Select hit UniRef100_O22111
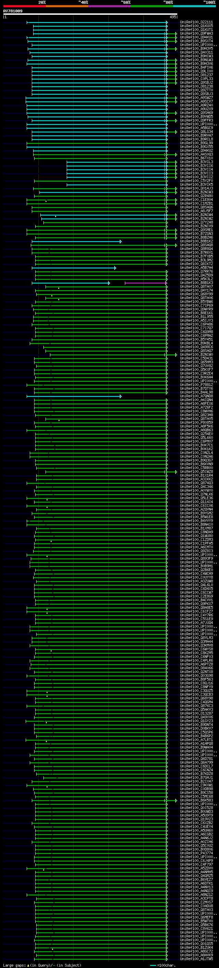219x968 pixels. click(x=196, y=22)
